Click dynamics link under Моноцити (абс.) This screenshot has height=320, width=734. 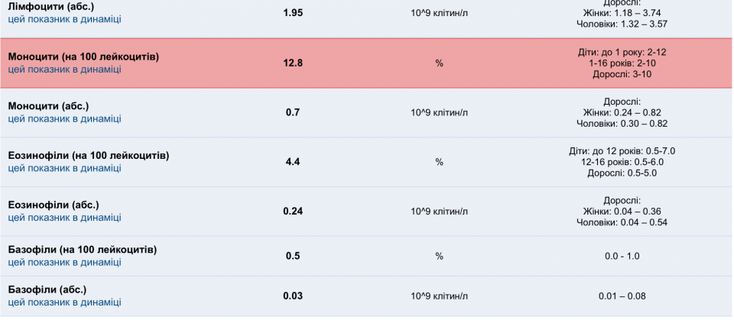[64, 118]
